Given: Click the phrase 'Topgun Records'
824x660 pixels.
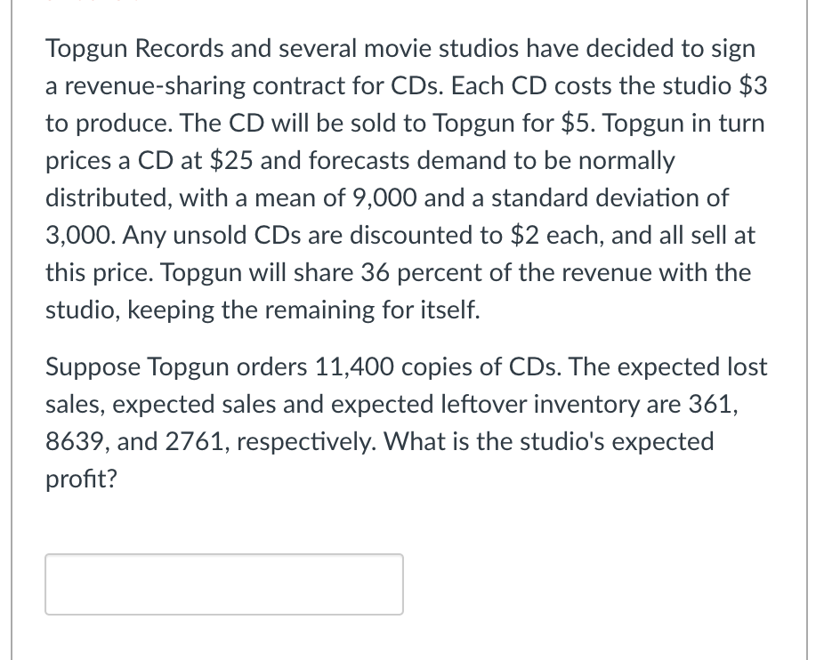Looking at the screenshot, I should coord(134,48).
